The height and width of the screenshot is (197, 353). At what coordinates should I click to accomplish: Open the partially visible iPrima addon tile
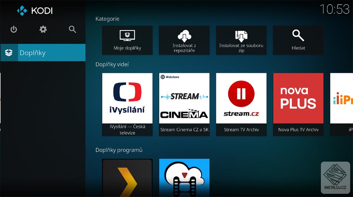click(x=341, y=104)
